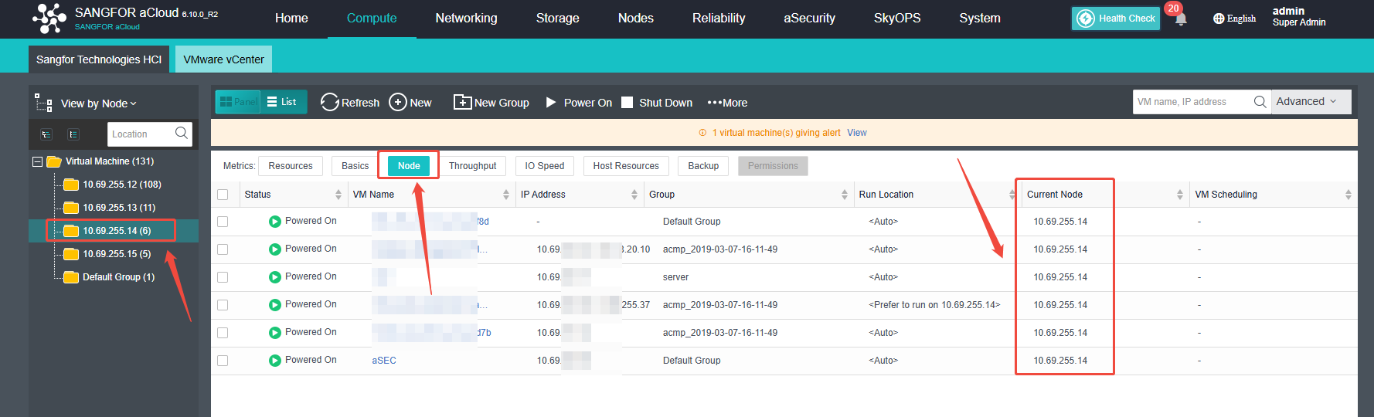
Task: Switch to Sangfor Technologies HCI tab
Action: coord(99,59)
